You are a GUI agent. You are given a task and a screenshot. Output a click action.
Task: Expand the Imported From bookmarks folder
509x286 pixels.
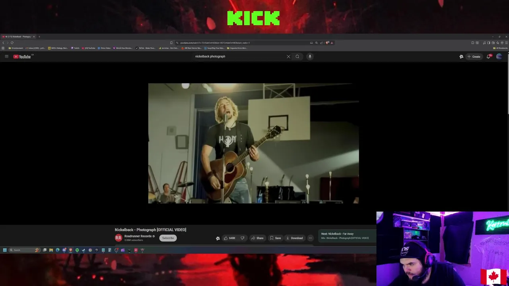click(x=237, y=48)
